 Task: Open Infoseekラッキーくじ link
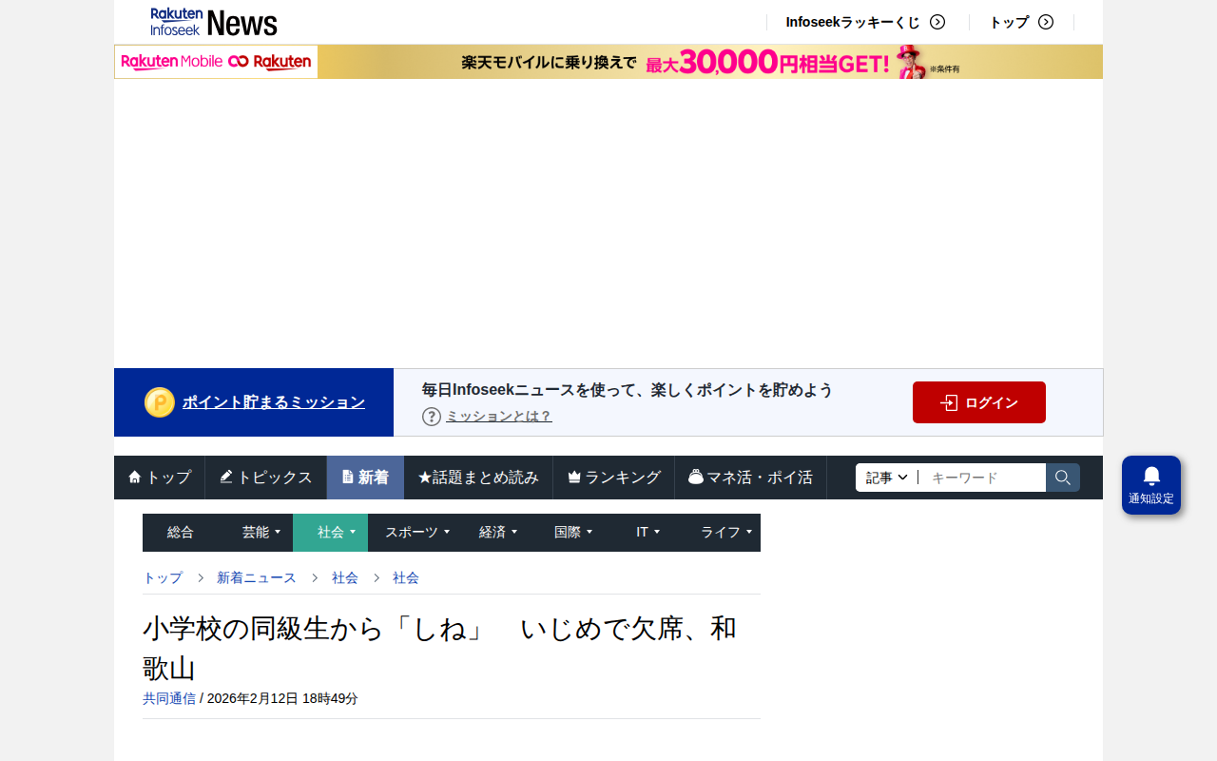[853, 22]
